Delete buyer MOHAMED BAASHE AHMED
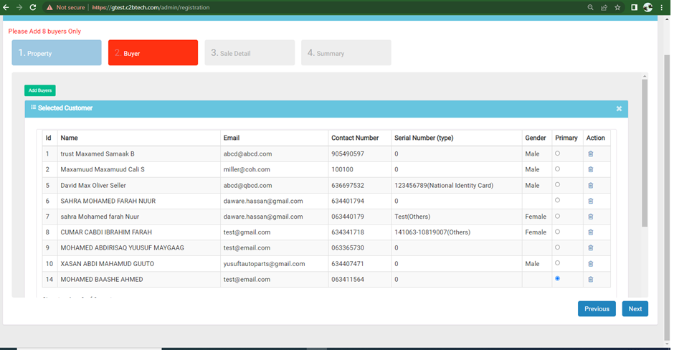The image size is (674, 350). pyautogui.click(x=590, y=279)
